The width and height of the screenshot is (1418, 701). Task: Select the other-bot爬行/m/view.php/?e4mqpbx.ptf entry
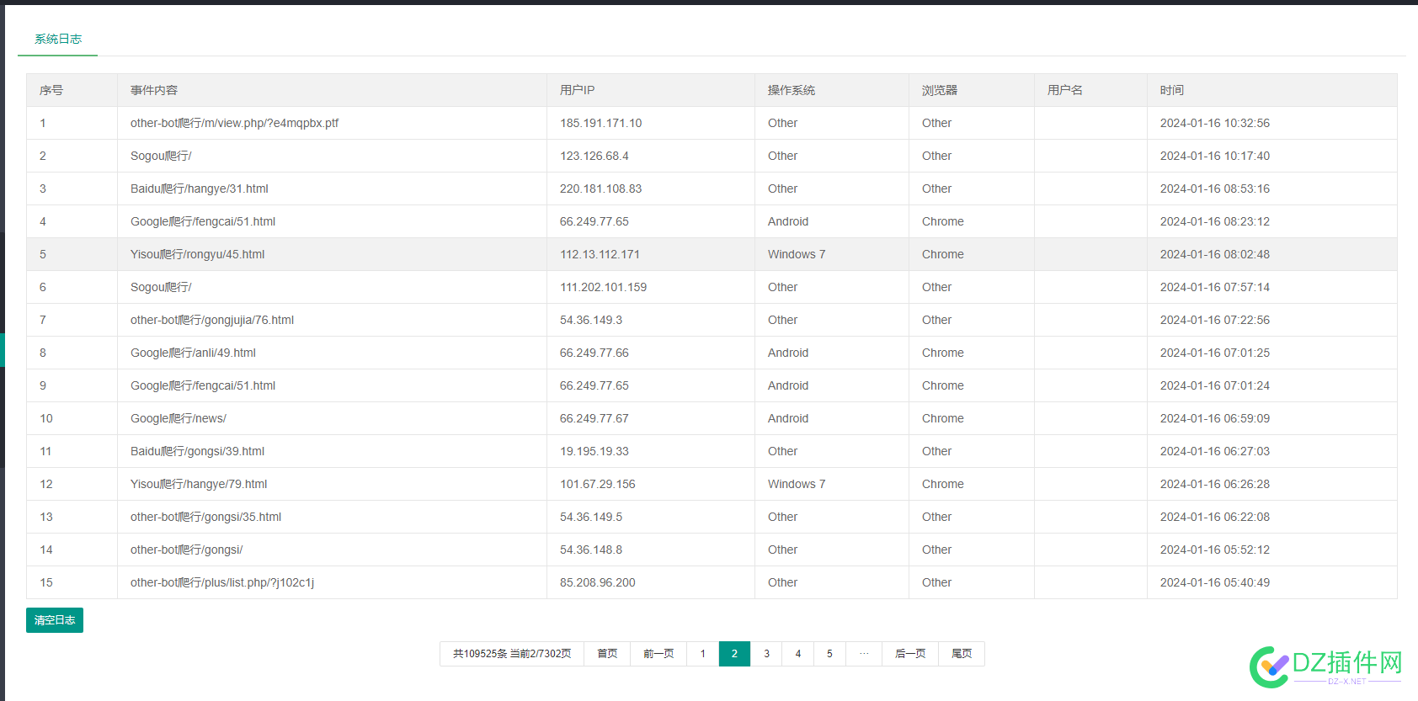(x=234, y=123)
